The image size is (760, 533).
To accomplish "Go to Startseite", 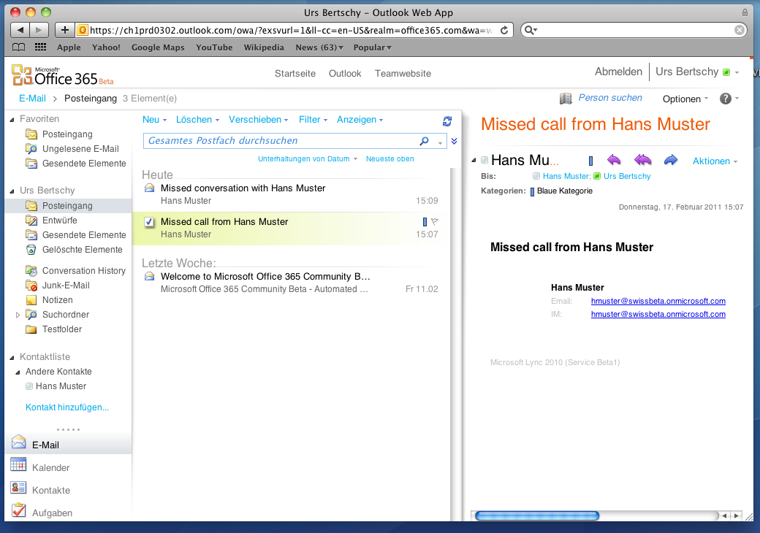I will (x=294, y=74).
